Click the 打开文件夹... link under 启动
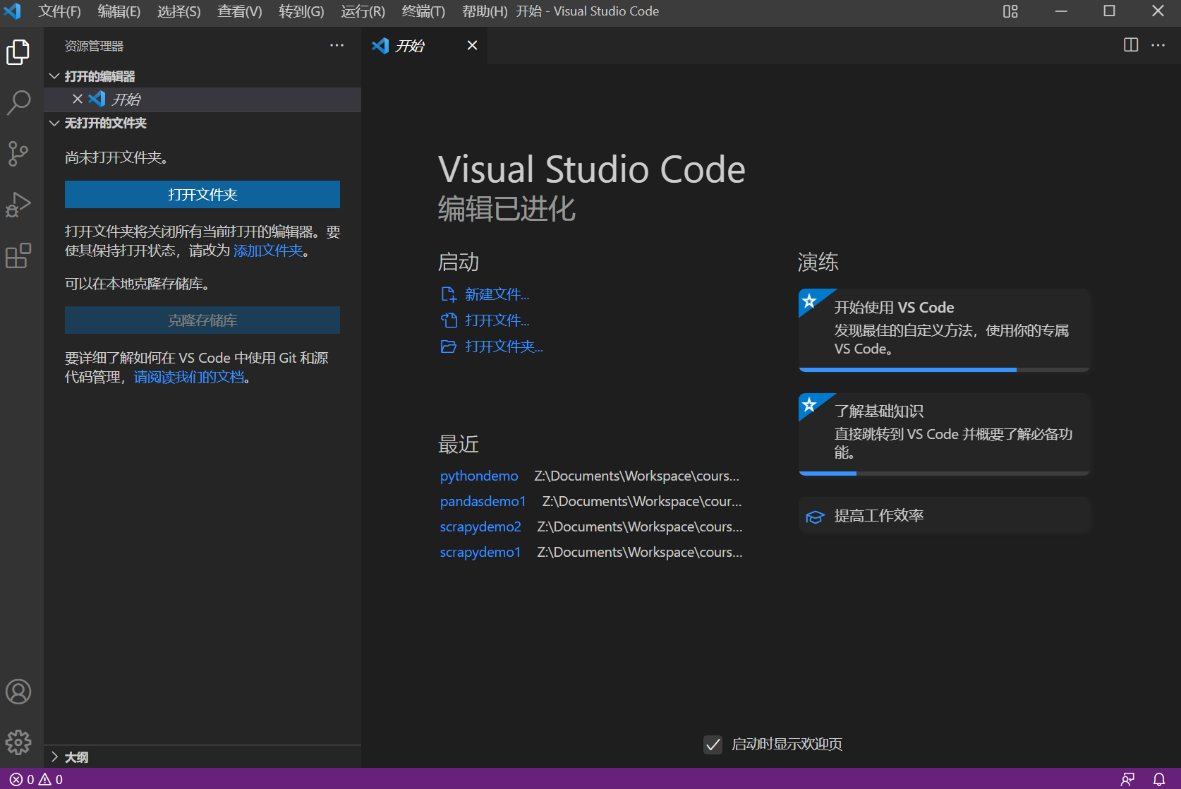The image size is (1181, 789). click(x=504, y=347)
